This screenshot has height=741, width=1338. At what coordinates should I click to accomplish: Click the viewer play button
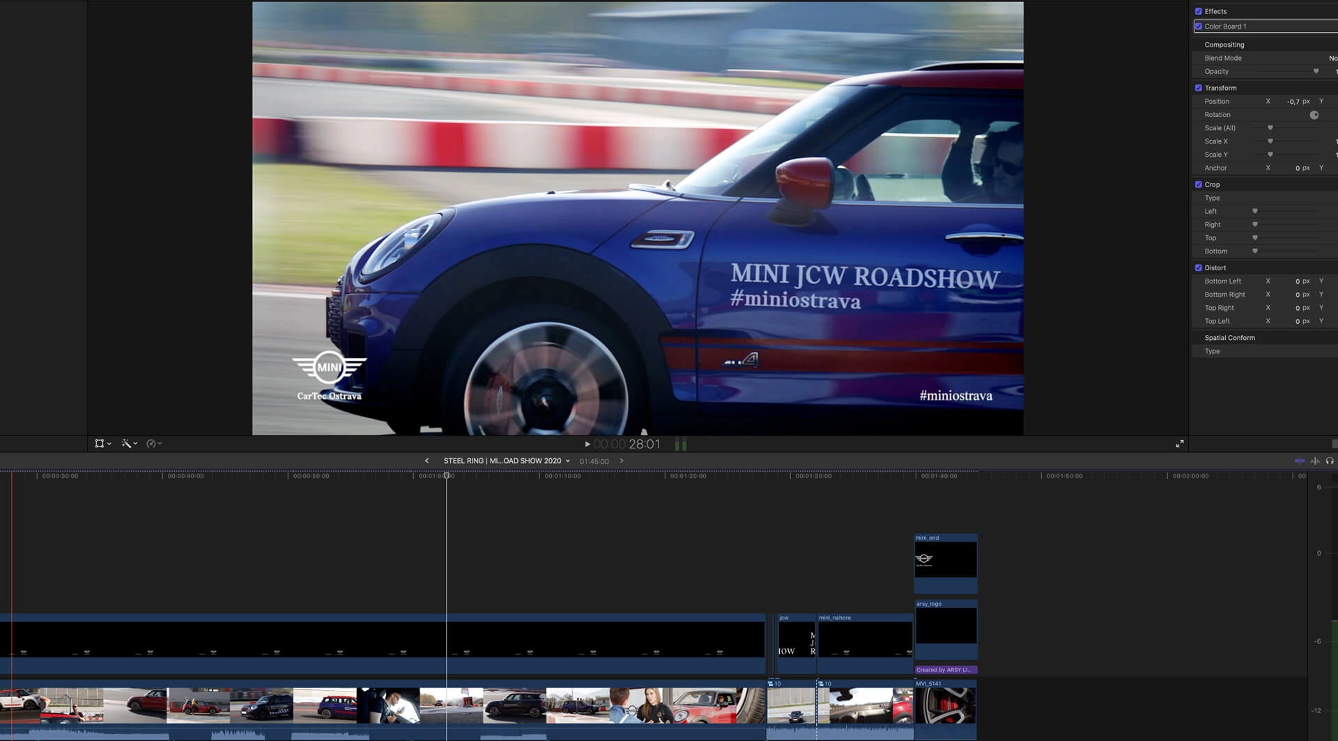click(587, 444)
